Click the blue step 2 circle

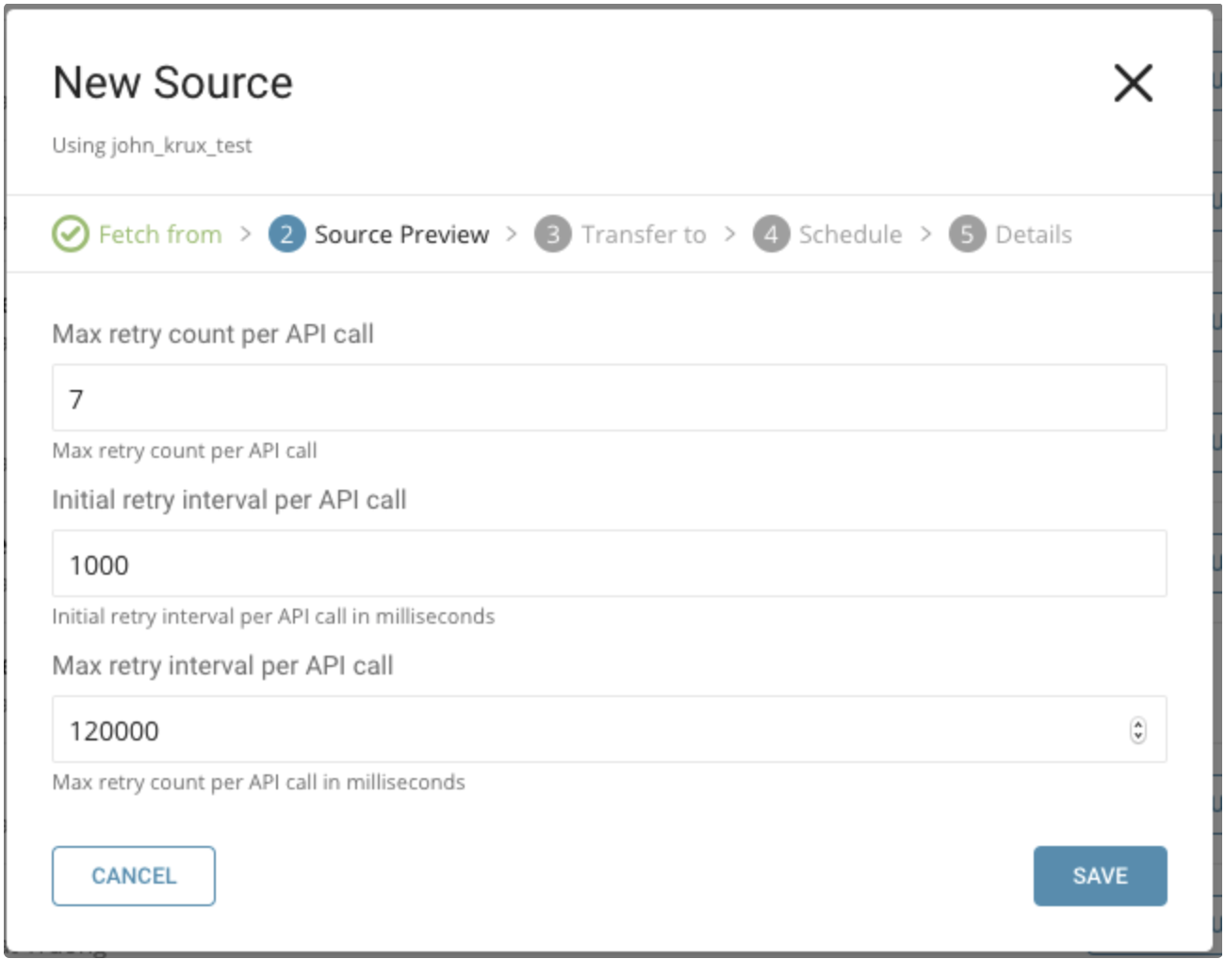(x=286, y=234)
